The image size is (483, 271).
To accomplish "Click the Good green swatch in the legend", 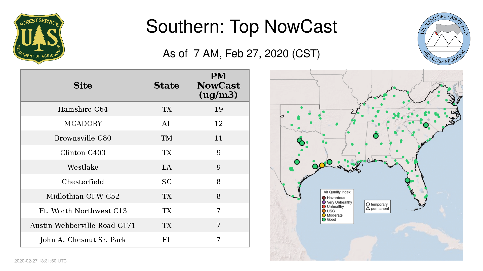I will click(x=324, y=220).
